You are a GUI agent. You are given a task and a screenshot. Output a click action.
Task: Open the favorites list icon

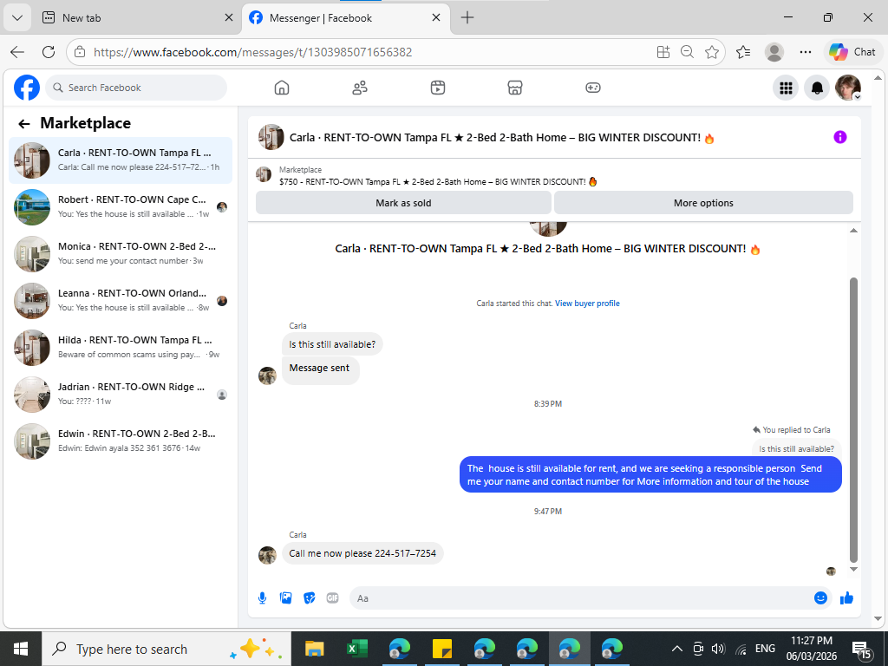tap(743, 52)
